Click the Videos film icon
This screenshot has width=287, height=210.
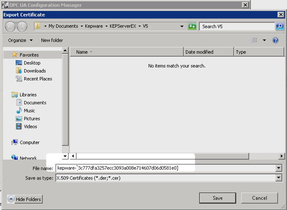19,126
